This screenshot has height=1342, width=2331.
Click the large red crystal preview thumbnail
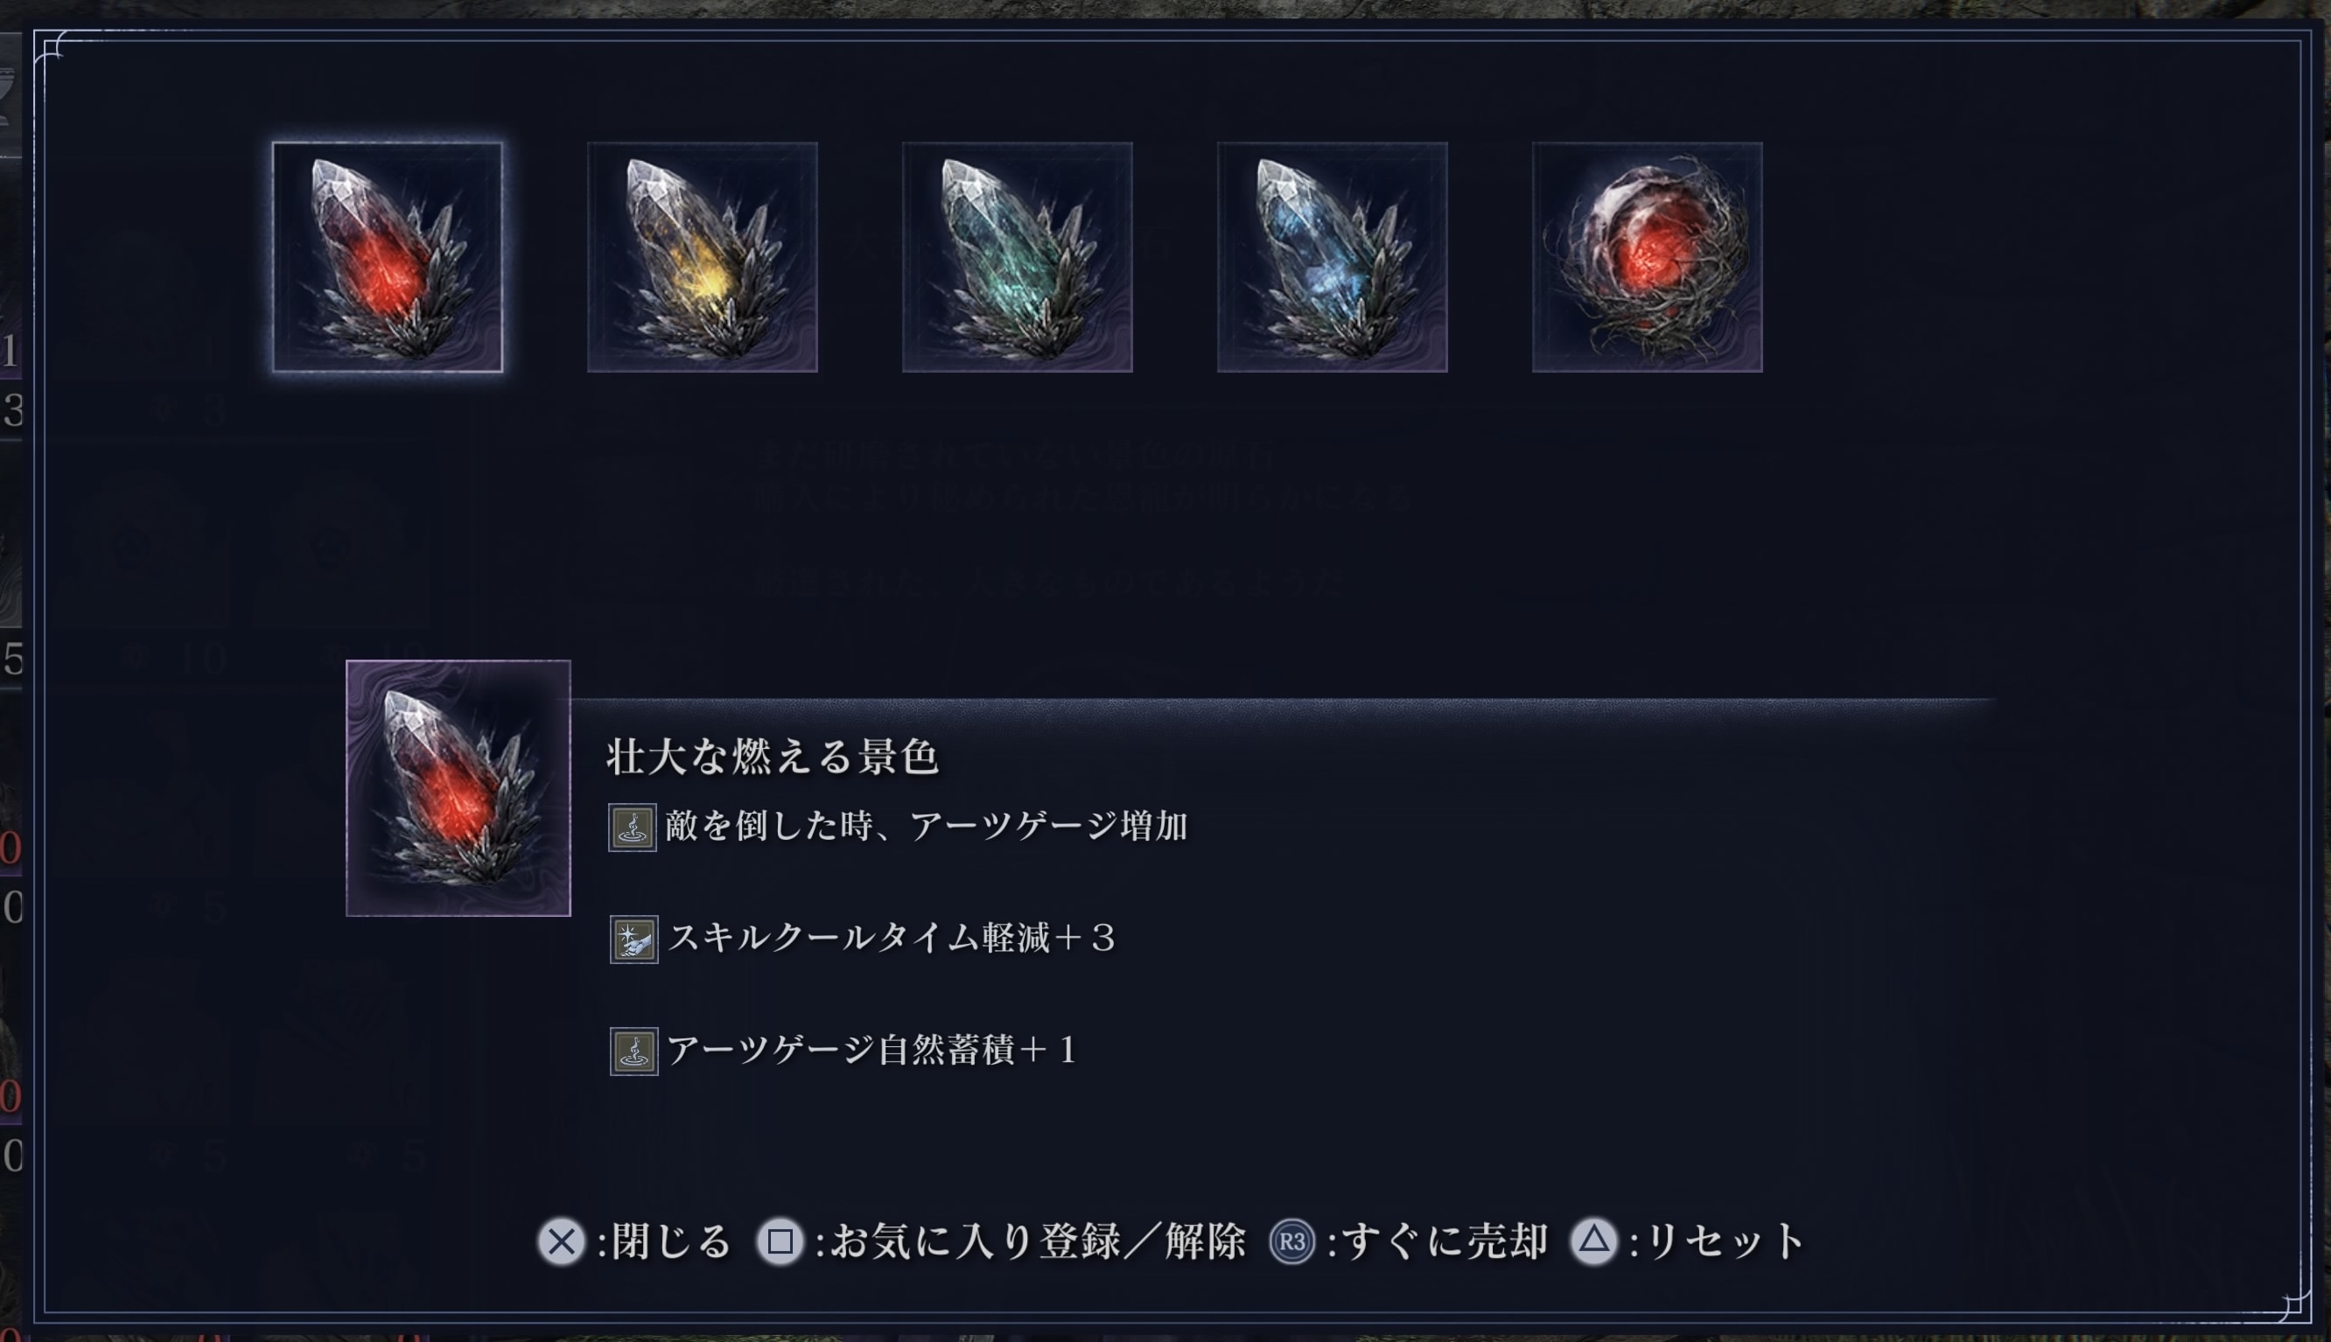click(x=458, y=788)
